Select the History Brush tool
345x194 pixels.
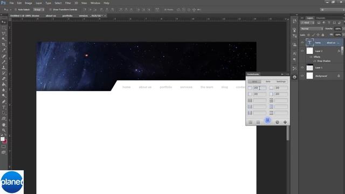(4, 73)
